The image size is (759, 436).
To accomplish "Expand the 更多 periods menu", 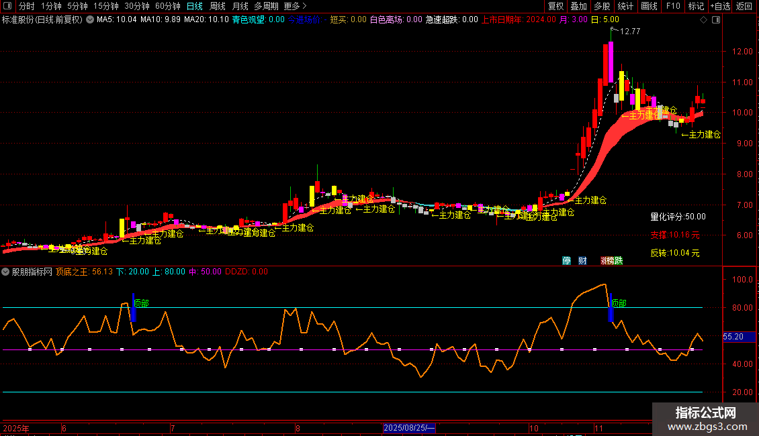I will coord(296,6).
